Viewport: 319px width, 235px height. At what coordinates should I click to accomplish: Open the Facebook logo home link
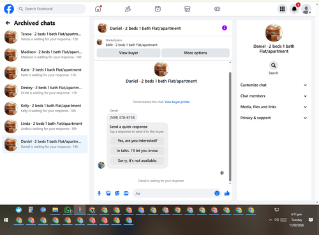tap(9, 9)
